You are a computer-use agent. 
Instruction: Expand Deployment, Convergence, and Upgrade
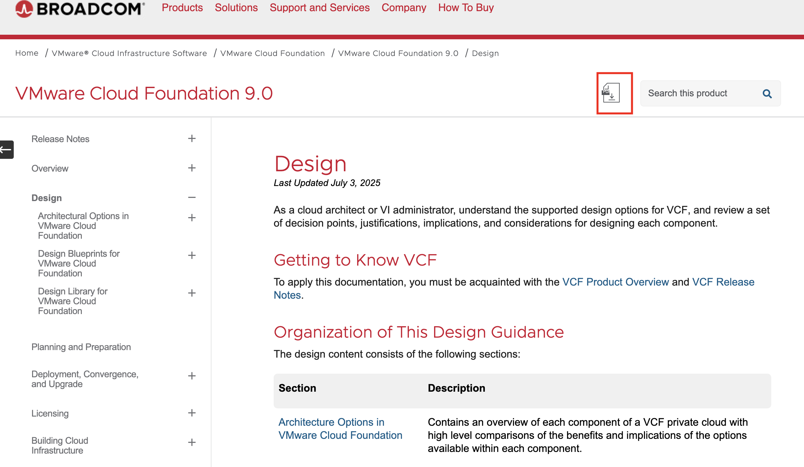coord(192,376)
